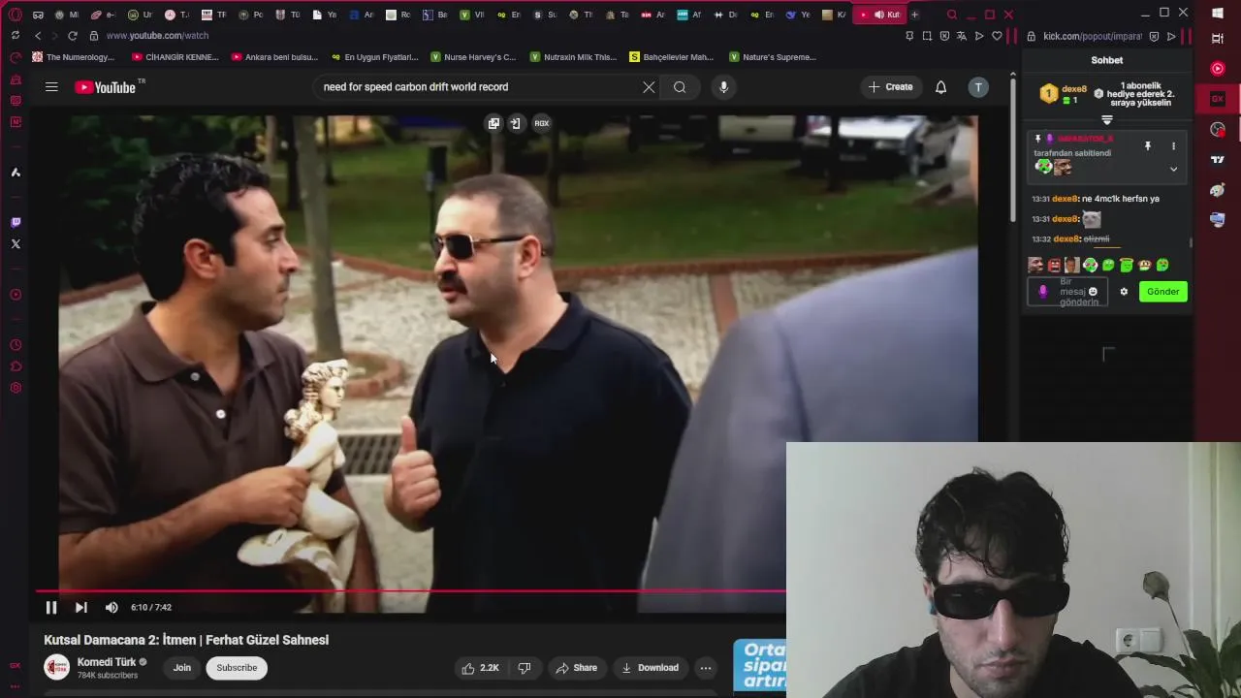Open TradingView taskbar icon
Image resolution: width=1241 pixels, height=698 pixels.
[x=1218, y=160]
